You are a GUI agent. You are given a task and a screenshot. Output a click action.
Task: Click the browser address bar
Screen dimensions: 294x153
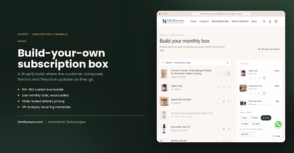click(221, 14)
